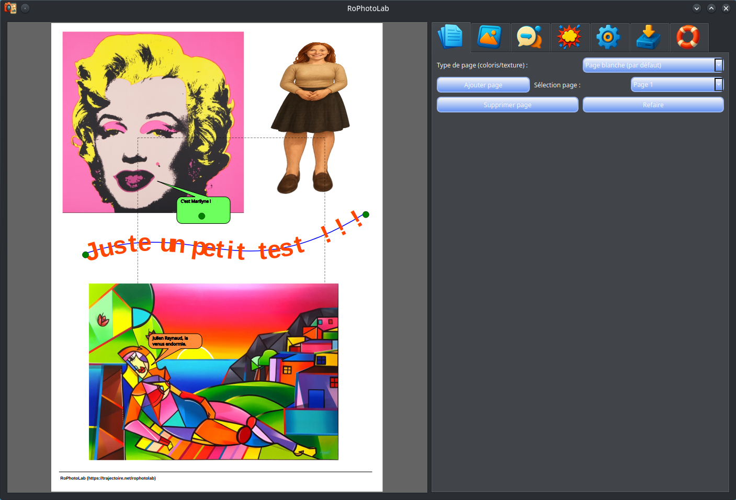Switch to the Images tab with picture icon
The width and height of the screenshot is (736, 500).
point(490,37)
